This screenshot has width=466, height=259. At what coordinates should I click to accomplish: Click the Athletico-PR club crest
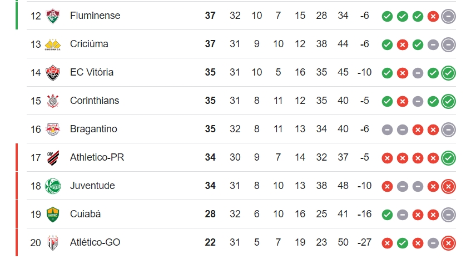tap(53, 157)
